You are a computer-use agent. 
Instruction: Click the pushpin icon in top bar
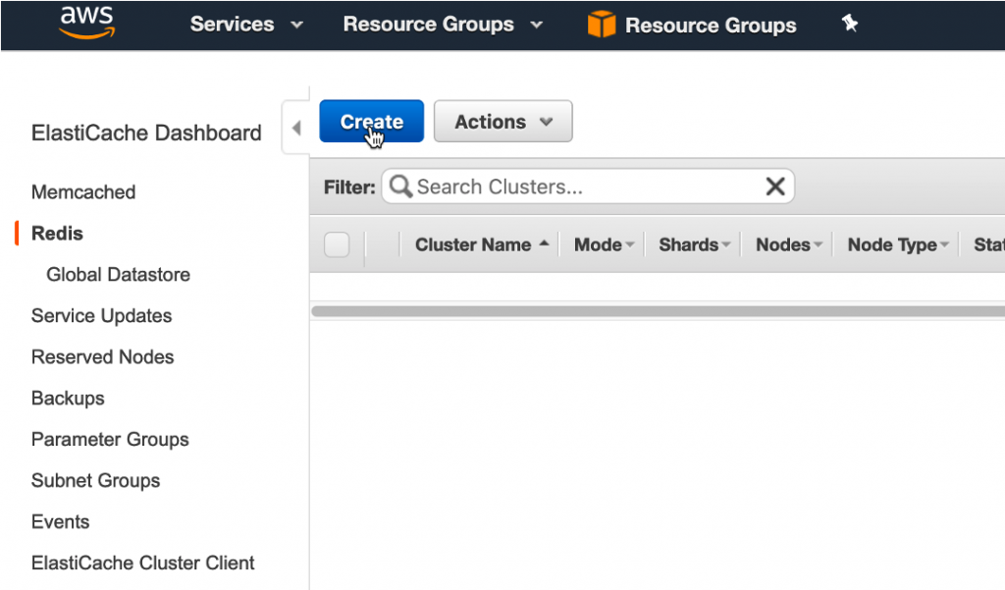click(x=850, y=24)
